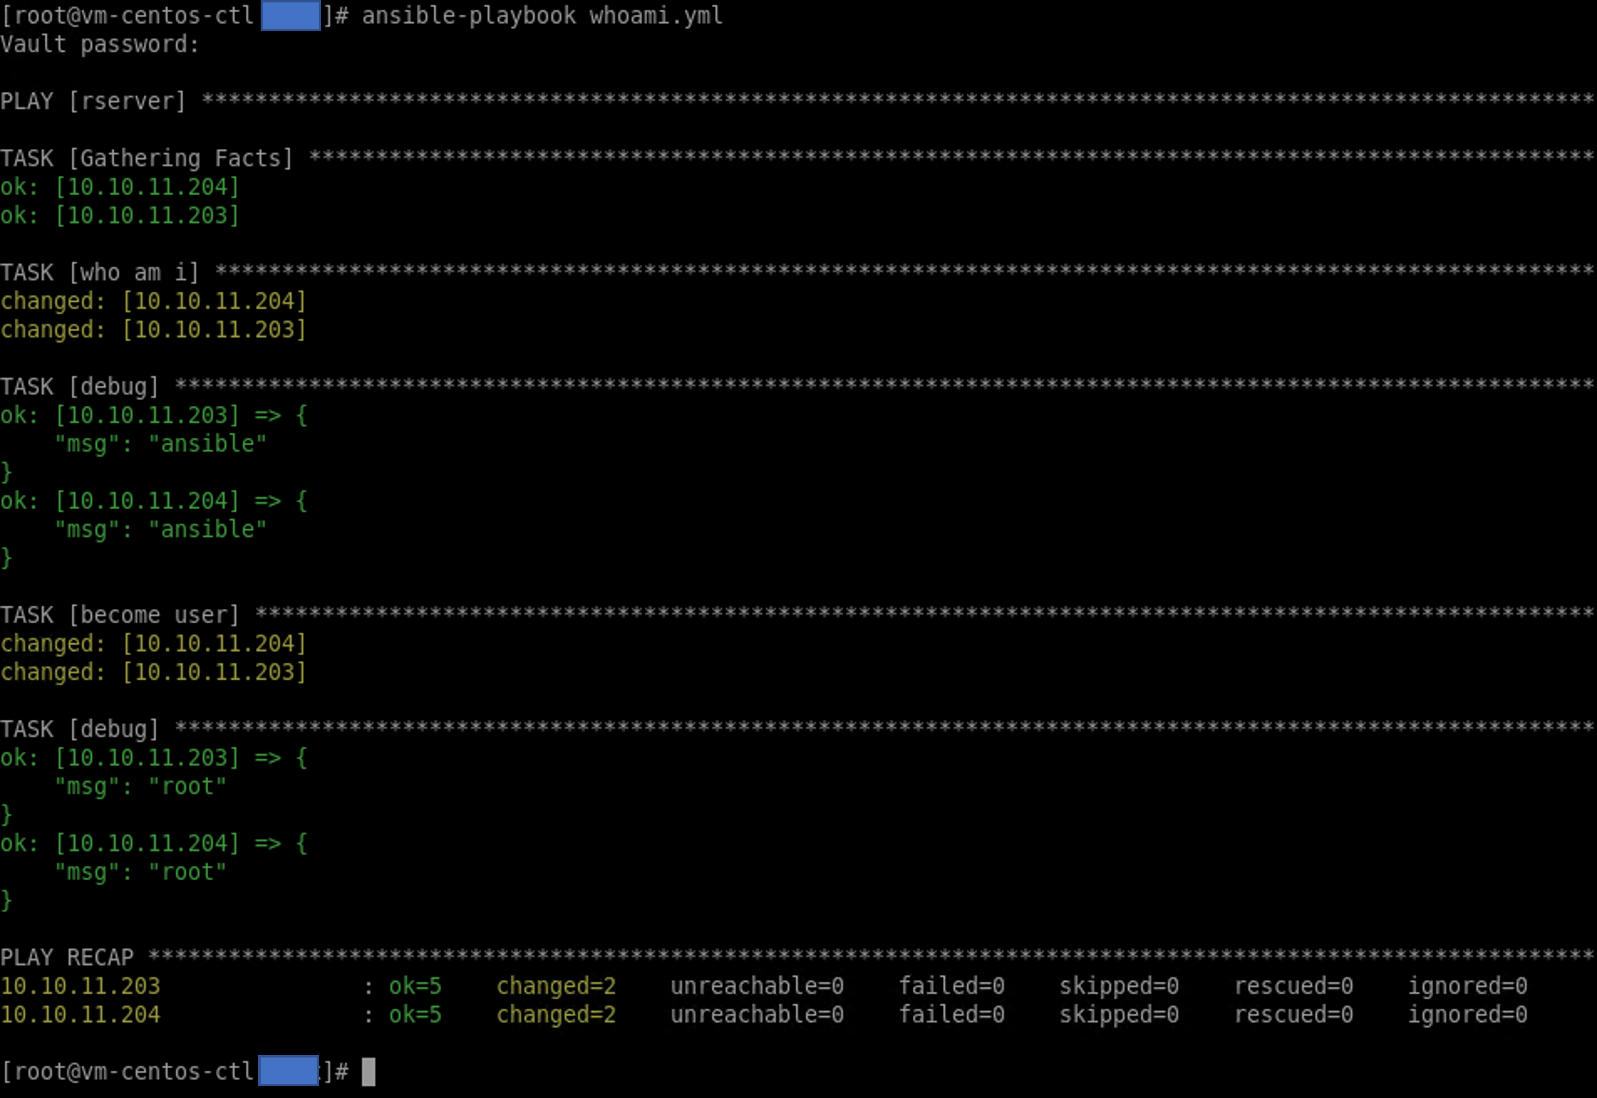Click skipped=0 in the 10.10.11.203 recap row

(1118, 986)
